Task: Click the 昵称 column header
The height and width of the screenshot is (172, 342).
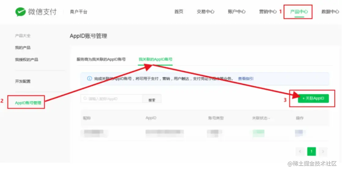Action: [x=87, y=118]
